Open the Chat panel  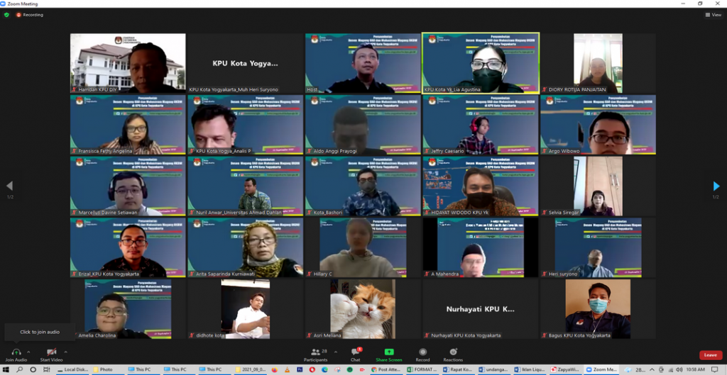355,352
